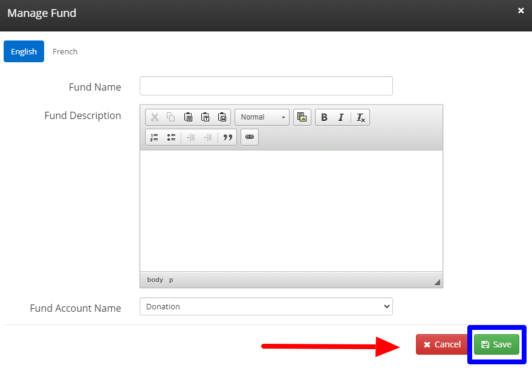Click Paste from Word icon

click(222, 117)
